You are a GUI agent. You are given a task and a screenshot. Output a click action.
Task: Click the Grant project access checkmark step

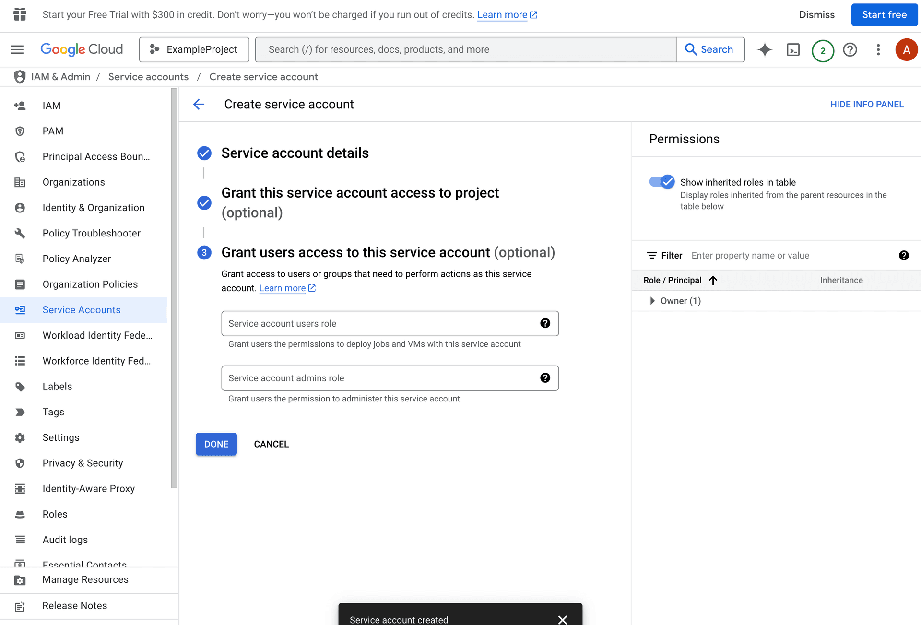(204, 202)
